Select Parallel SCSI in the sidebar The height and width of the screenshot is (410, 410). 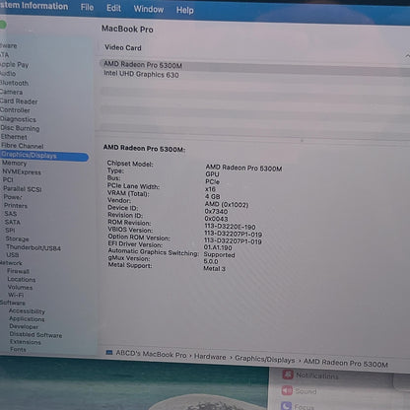coord(23,189)
